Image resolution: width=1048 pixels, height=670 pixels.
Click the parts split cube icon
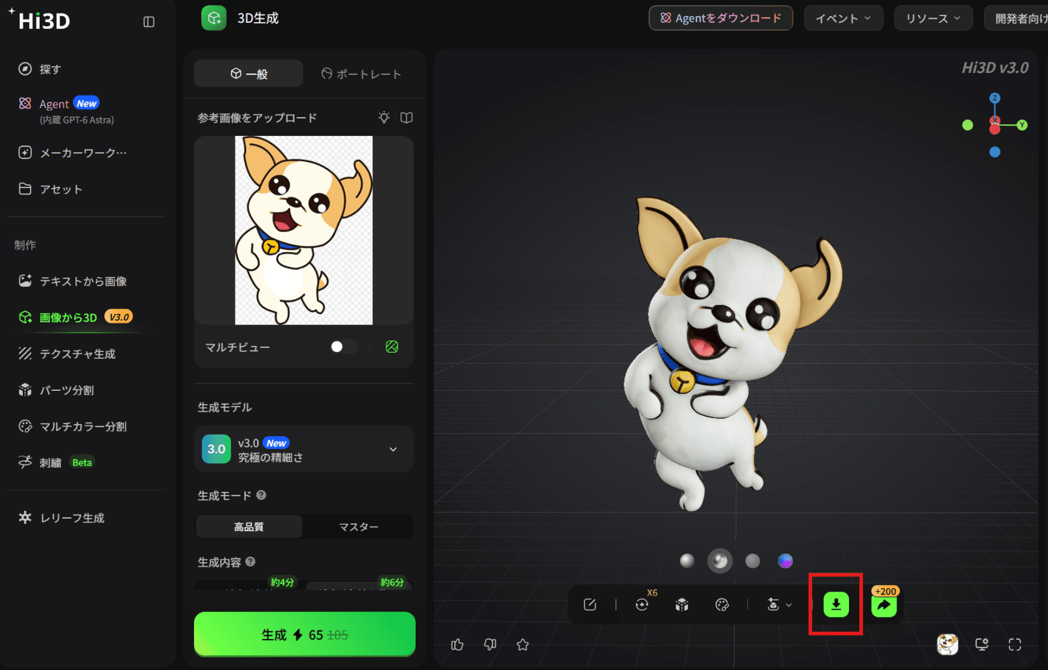(682, 605)
